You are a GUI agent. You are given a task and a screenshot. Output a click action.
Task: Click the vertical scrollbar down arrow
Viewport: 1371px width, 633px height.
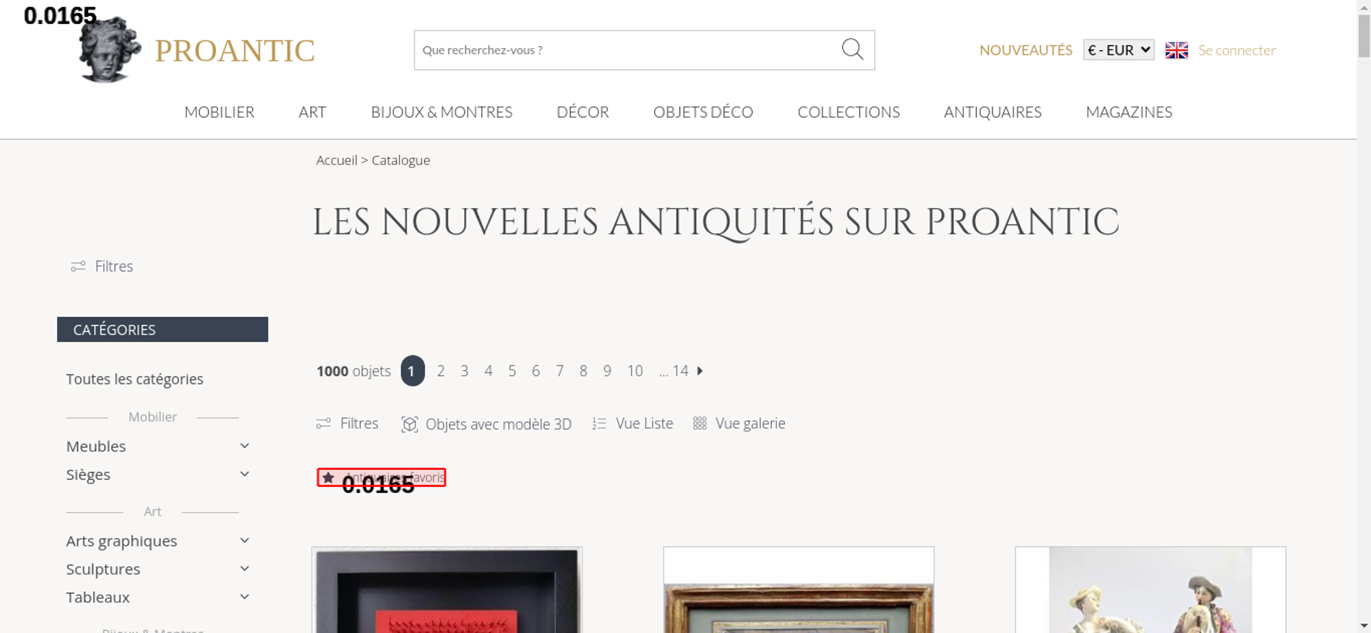[1363, 626]
